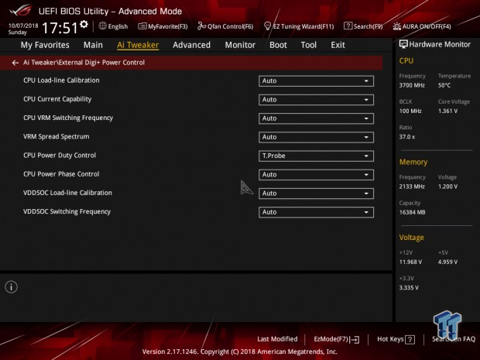Open VDDSOC Load-line Calibration dropdown

coord(316,194)
